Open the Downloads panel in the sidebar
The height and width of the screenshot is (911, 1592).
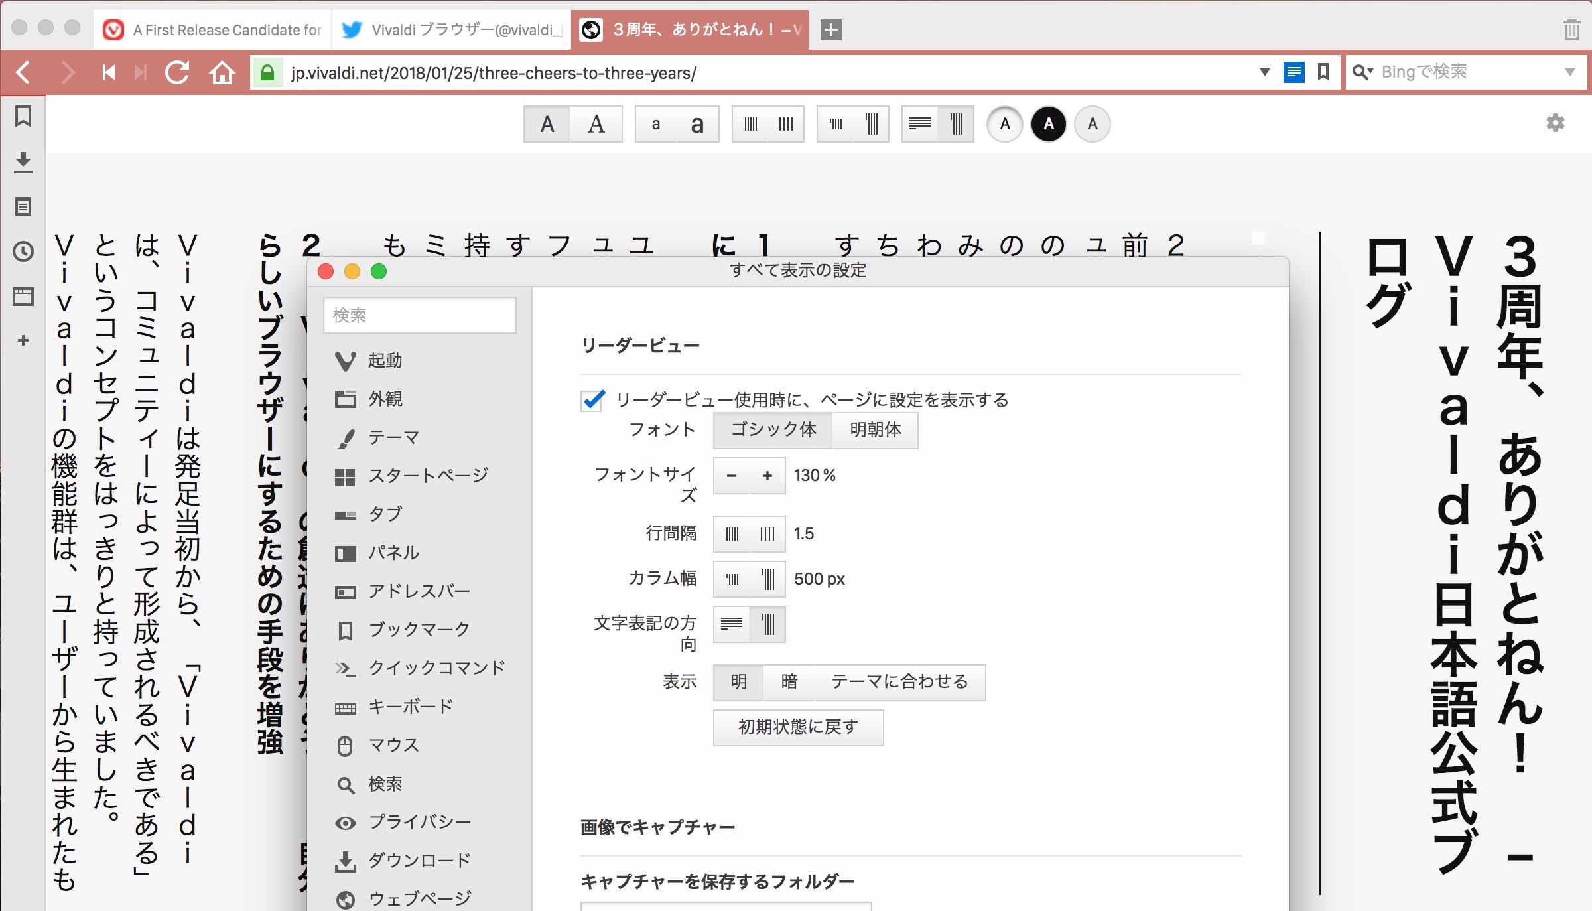coord(23,162)
